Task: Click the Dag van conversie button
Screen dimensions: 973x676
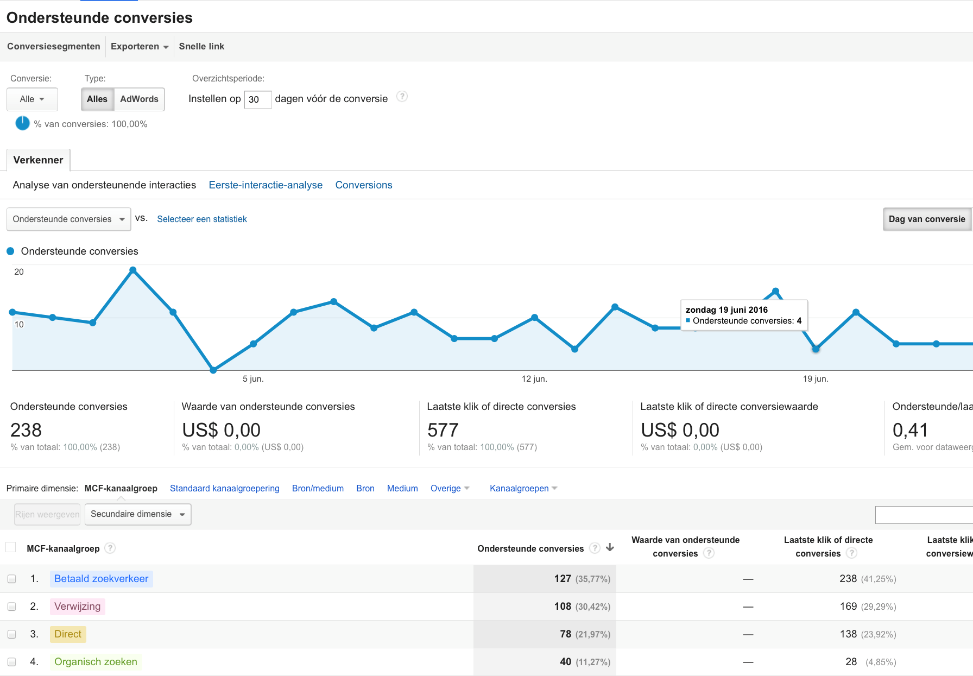Action: (x=927, y=219)
